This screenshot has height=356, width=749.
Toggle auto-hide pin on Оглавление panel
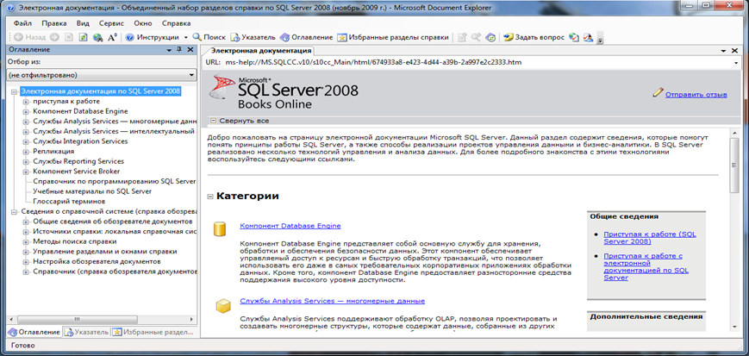[179, 50]
